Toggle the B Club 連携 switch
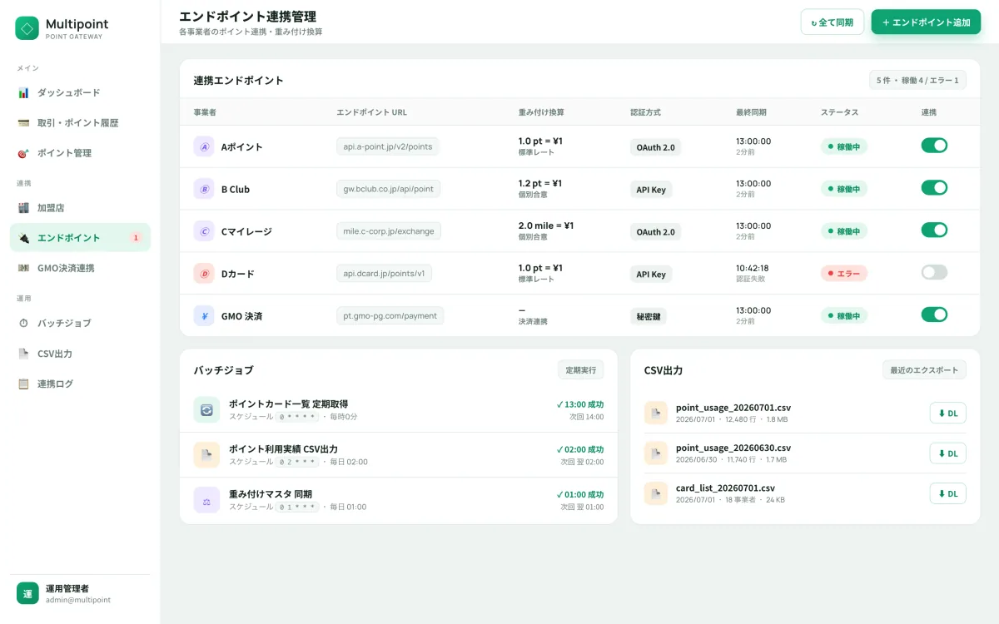 [934, 188]
